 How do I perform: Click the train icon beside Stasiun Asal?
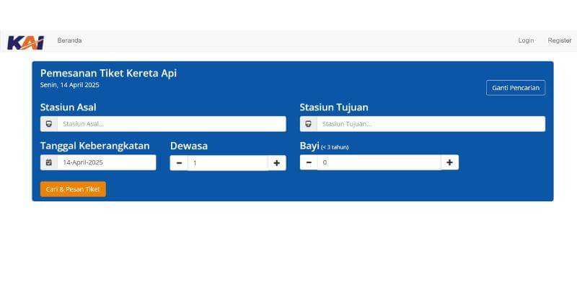pos(48,124)
